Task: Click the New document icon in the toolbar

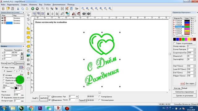Action: [x=3, y=9]
